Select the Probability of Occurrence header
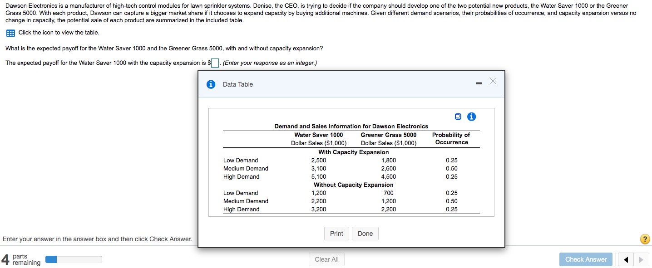The height and width of the screenshot is (268, 652). 451,138
